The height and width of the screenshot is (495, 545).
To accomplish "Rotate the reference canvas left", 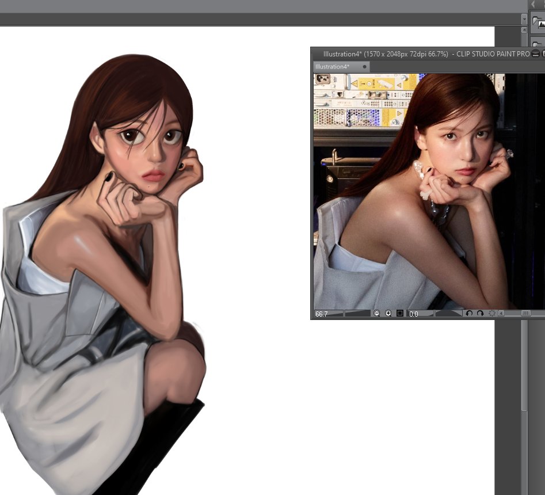I will click(x=469, y=313).
